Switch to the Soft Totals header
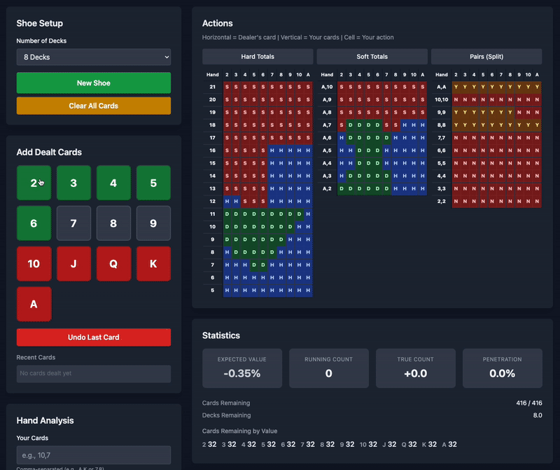Image resolution: width=560 pixels, height=470 pixels. click(x=372, y=57)
